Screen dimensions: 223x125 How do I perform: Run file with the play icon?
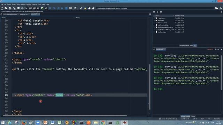pos(26,8)
